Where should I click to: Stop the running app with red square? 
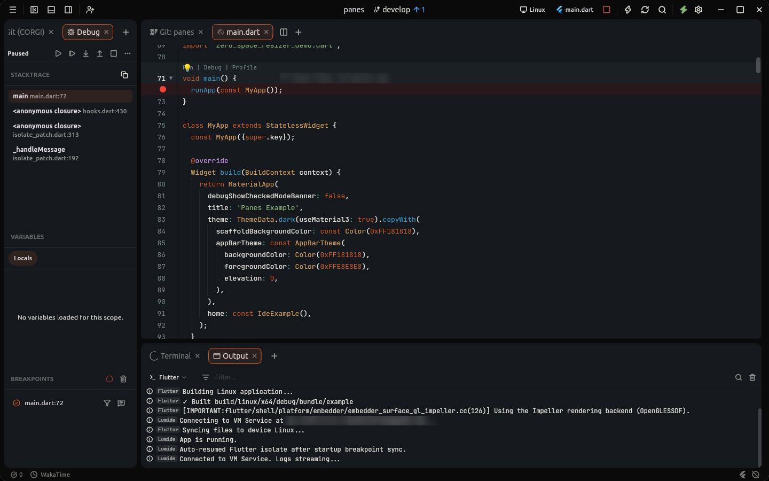coord(607,10)
